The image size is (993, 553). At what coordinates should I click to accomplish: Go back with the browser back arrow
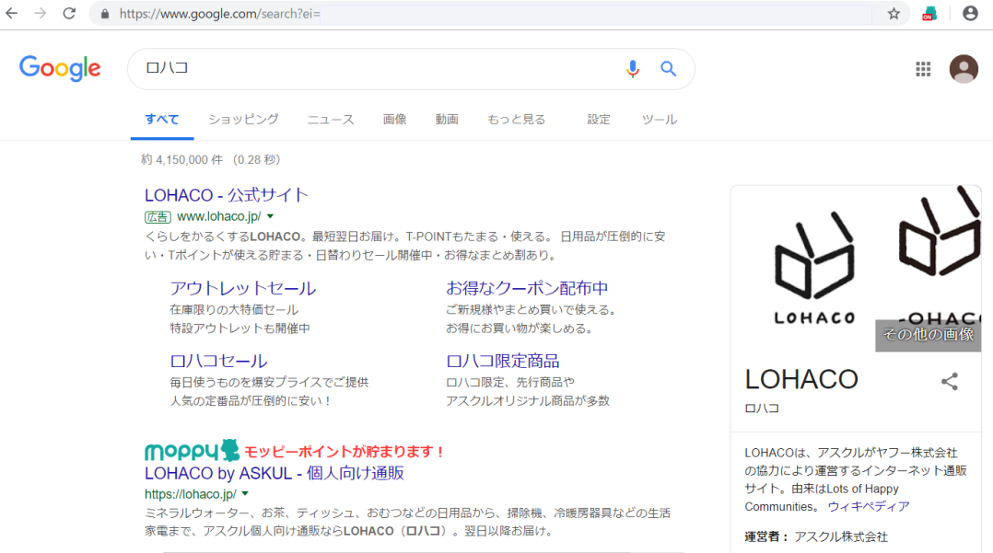pyautogui.click(x=12, y=13)
